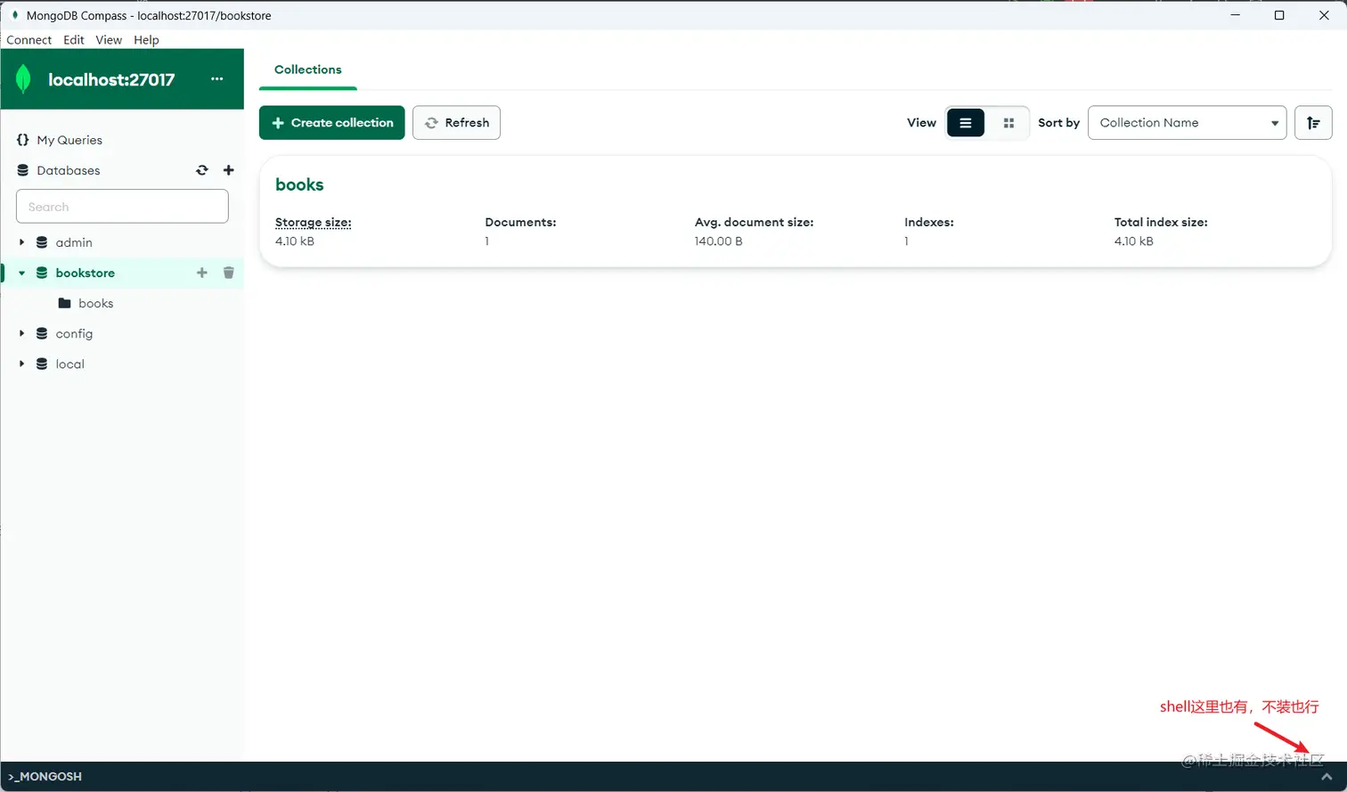1347x792 pixels.
Task: Click the Databases header label
Action: pyautogui.click(x=69, y=170)
